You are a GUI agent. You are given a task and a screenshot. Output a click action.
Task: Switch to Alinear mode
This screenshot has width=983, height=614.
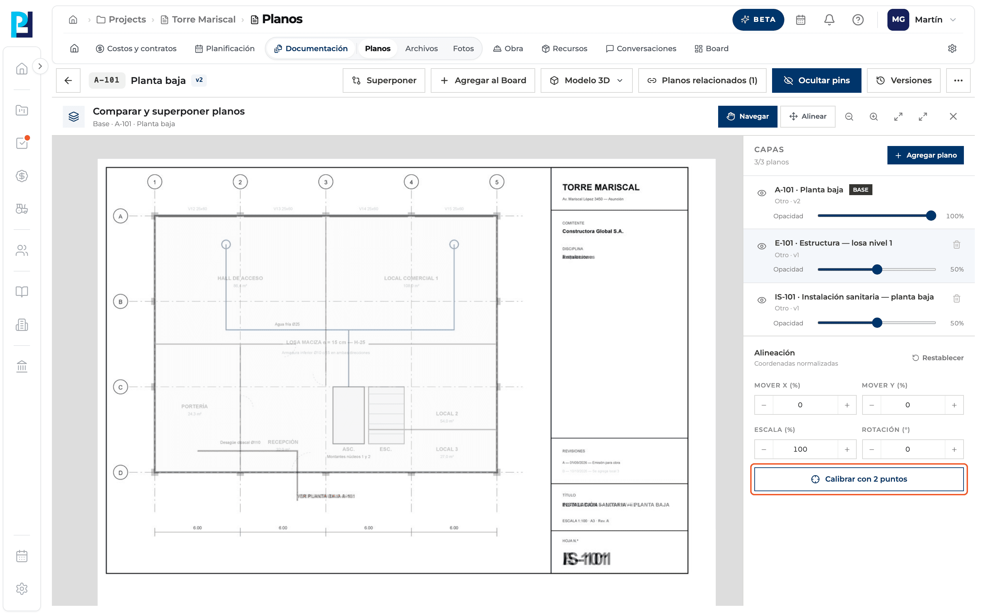click(808, 117)
